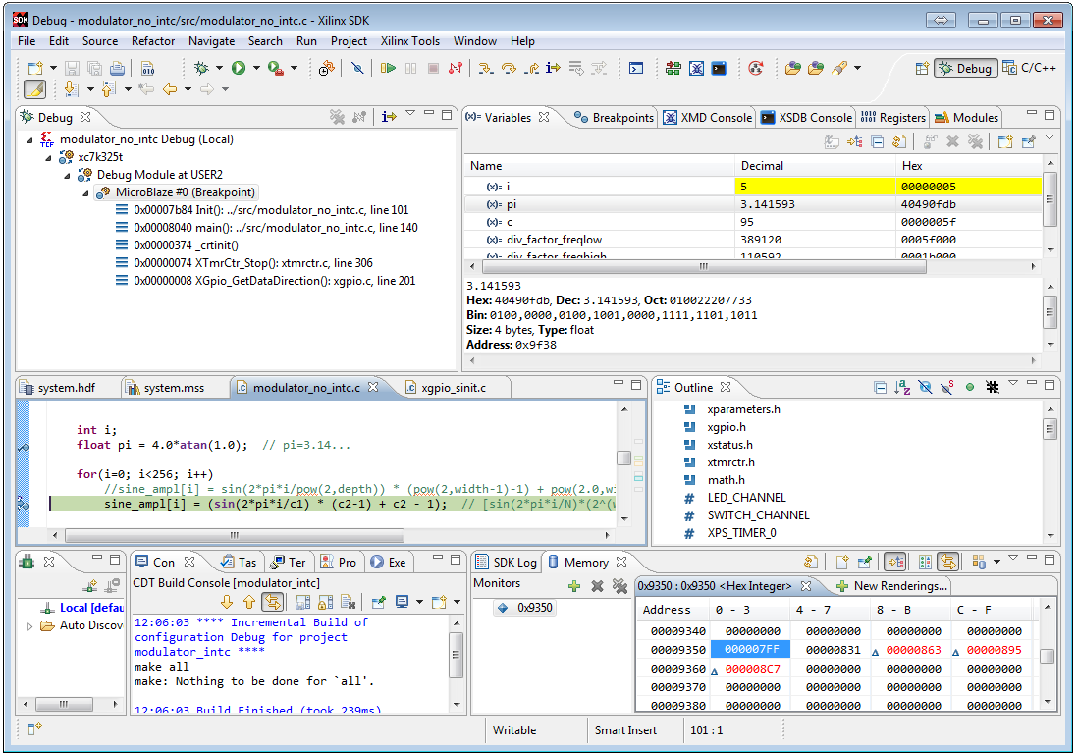This screenshot has height=756, width=1077.
Task: Open the Run launch dropdown arrow
Action: pyautogui.click(x=256, y=68)
